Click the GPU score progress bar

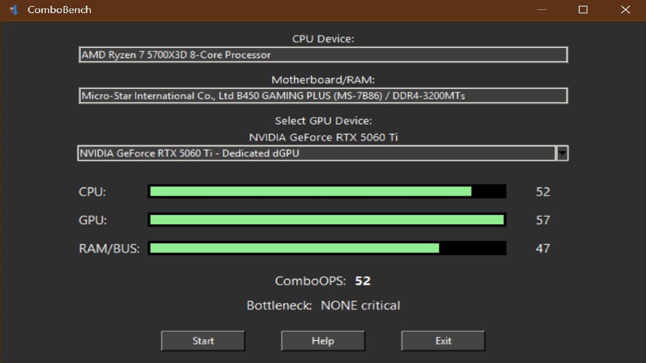(x=327, y=220)
